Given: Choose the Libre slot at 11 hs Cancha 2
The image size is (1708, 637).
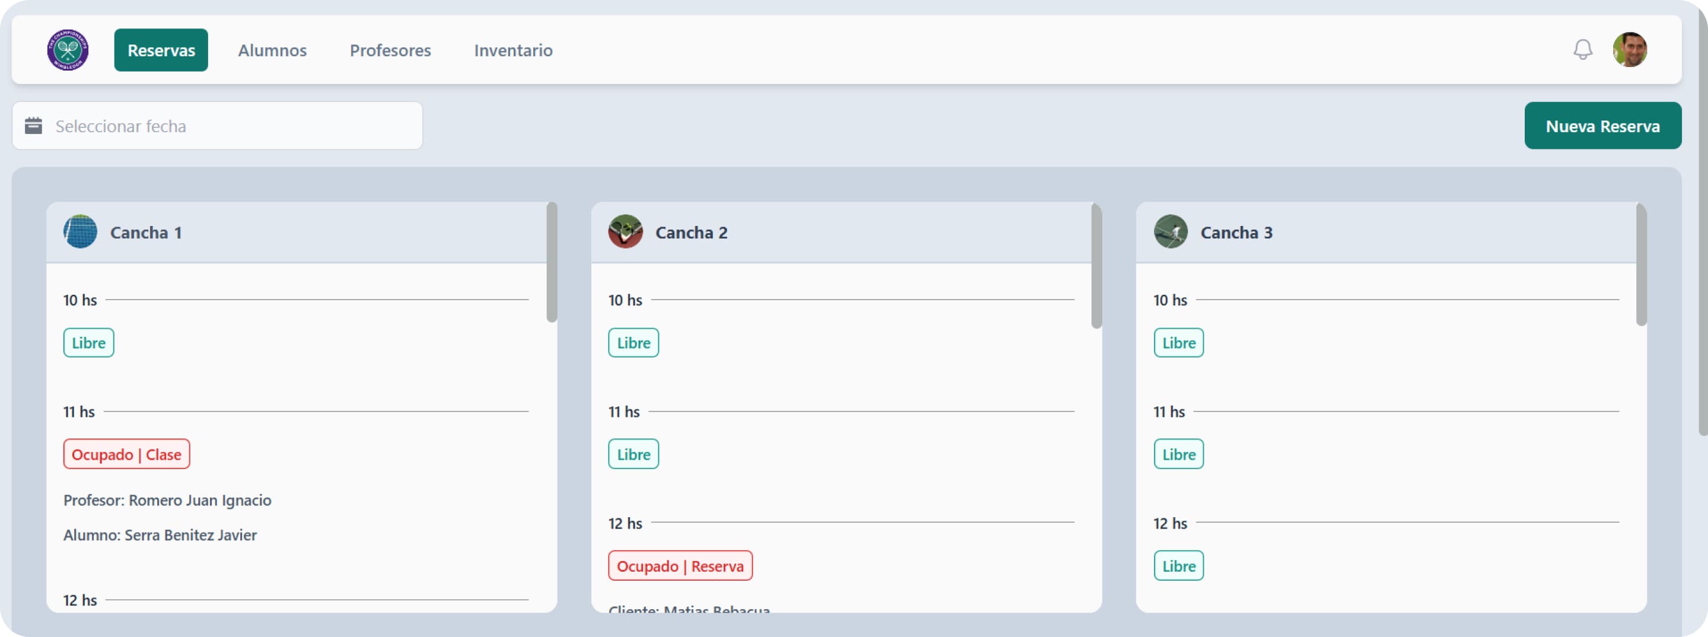Looking at the screenshot, I should (633, 454).
